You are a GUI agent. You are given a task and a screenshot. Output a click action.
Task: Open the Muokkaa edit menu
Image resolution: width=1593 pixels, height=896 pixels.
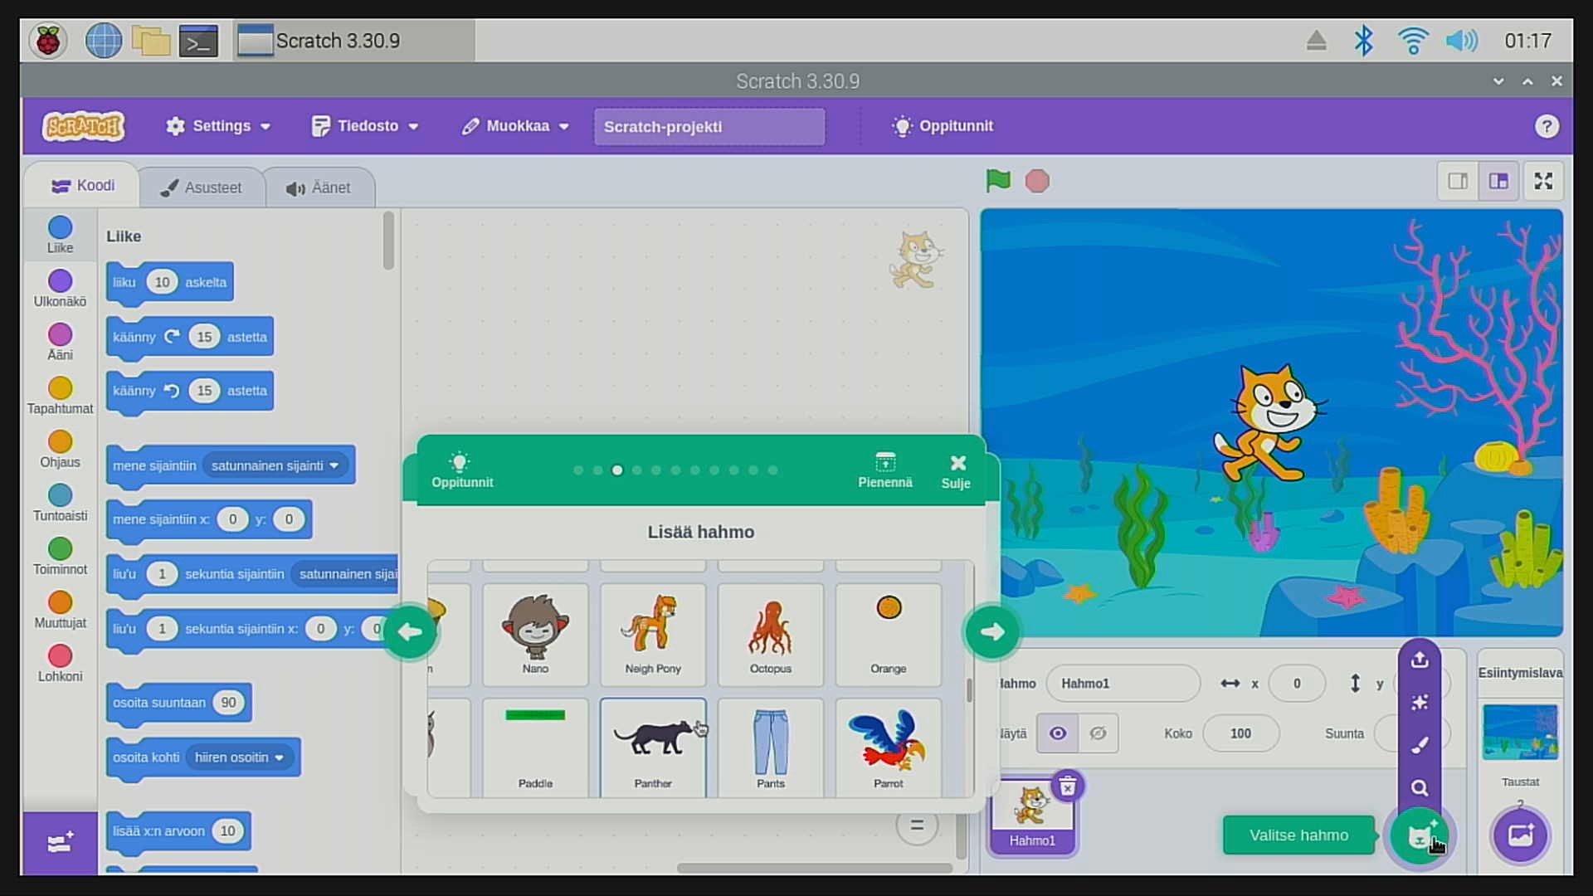coord(516,126)
